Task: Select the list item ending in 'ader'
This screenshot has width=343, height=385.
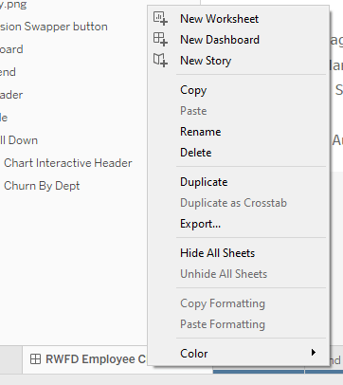Action: click(x=11, y=95)
